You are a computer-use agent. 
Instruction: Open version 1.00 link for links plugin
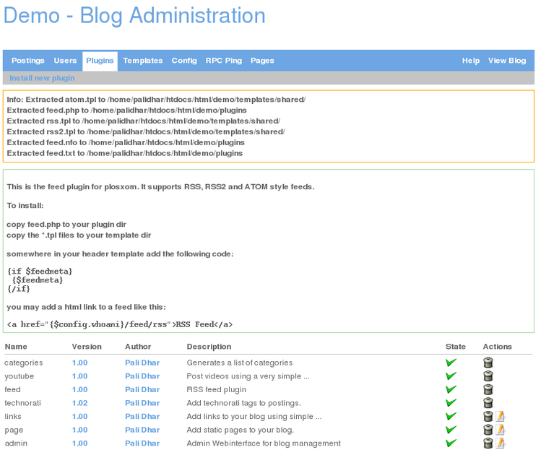pyautogui.click(x=79, y=416)
